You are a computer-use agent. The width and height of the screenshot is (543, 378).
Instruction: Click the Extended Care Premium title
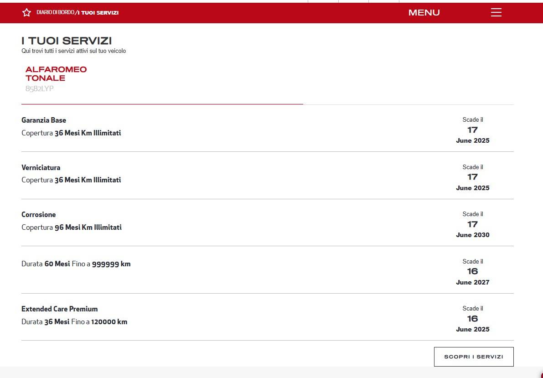[x=59, y=309]
